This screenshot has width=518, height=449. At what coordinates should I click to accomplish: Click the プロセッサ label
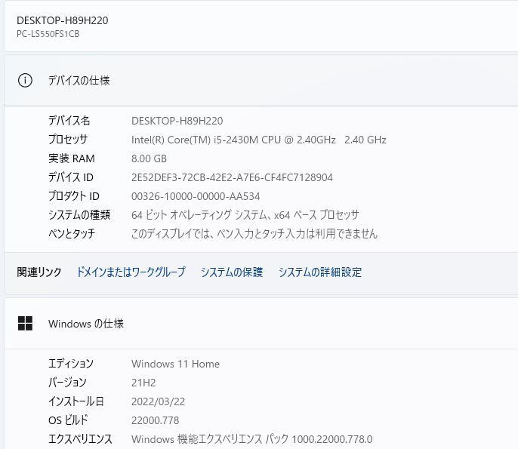(68, 140)
